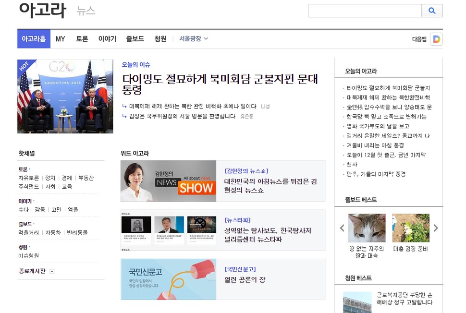Viewport: 466px width, 313px height.
Task: Open 대북제재 해제 원하는 북한 sub-article
Action: (x=193, y=106)
